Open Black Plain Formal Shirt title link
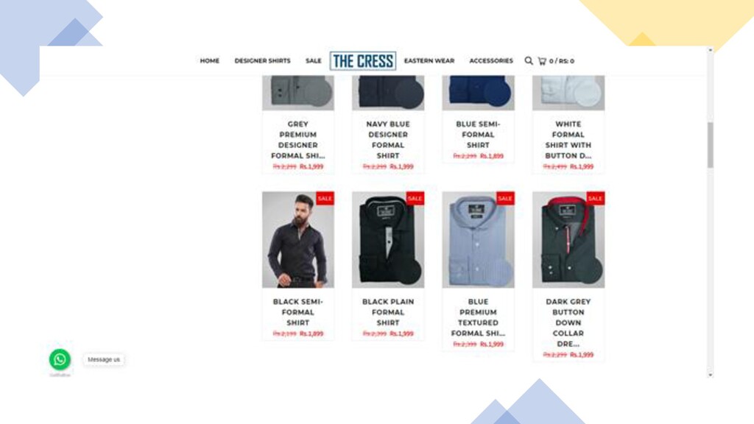 pos(388,312)
